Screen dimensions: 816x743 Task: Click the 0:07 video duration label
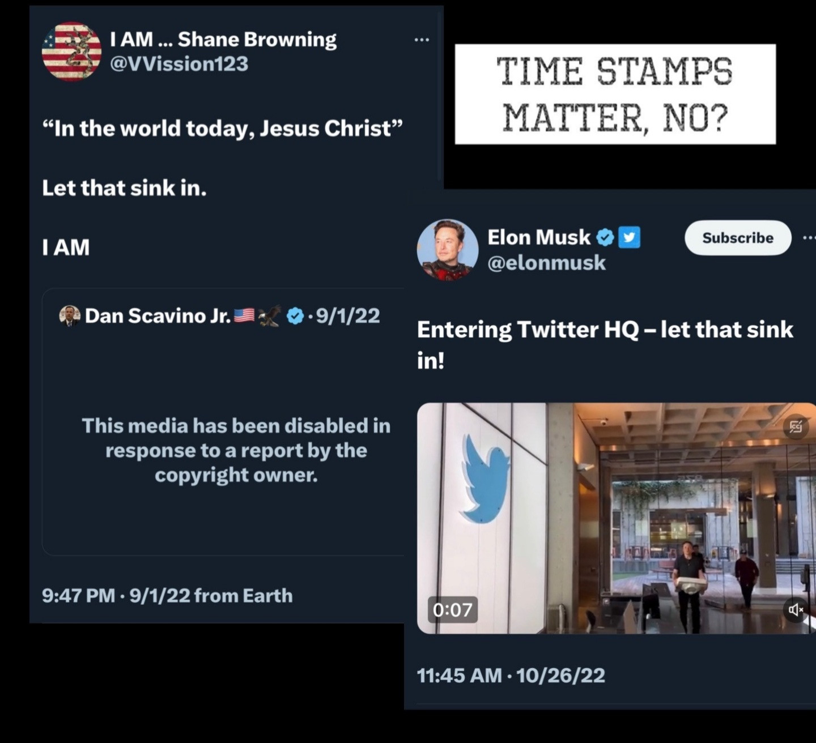click(x=452, y=609)
